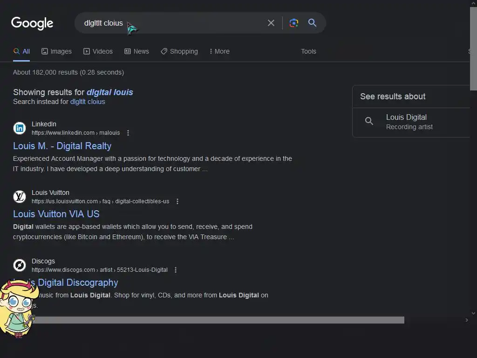Click the Louis Vuitton favicon
The height and width of the screenshot is (358, 477).
click(20, 197)
